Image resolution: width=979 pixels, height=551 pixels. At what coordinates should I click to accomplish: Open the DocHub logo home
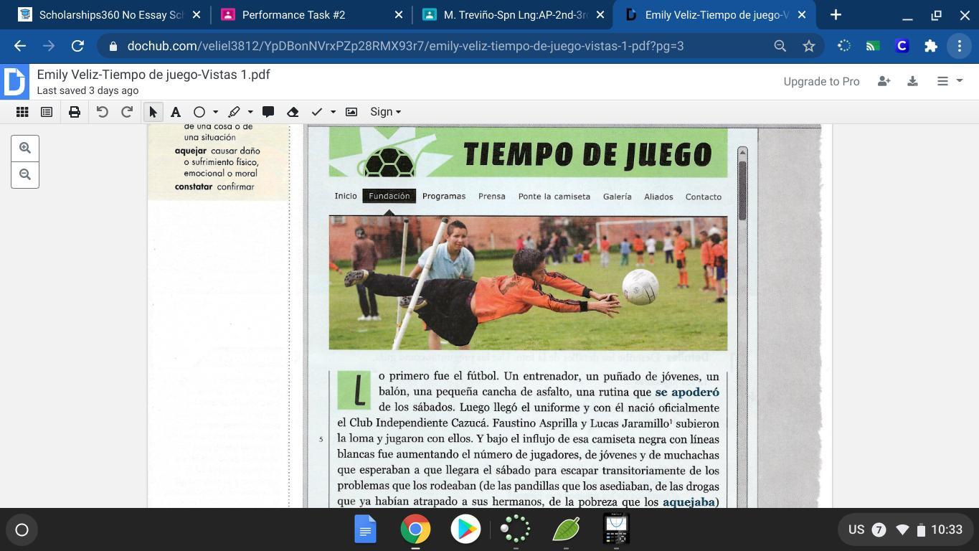14,81
